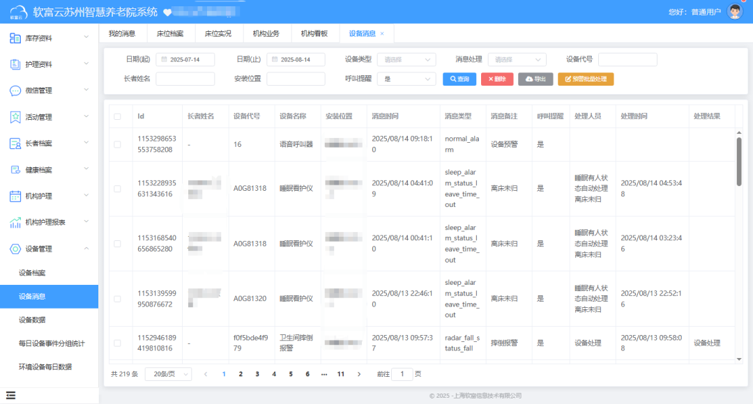Viewport: 753px width, 404px height.
Task: Toggle the sidebar collapse hamburger icon
Action: click(11, 395)
